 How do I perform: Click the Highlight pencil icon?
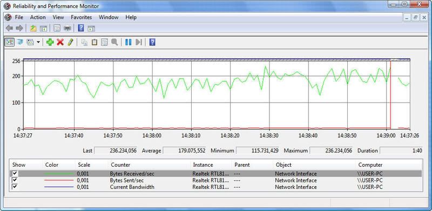click(70, 42)
